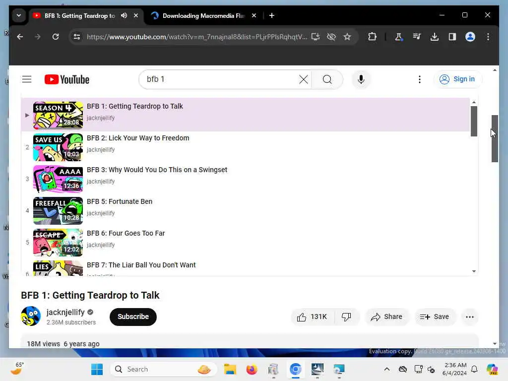The width and height of the screenshot is (508, 381).
Task: Open the jacknjellify channel name link
Action: [65, 313]
